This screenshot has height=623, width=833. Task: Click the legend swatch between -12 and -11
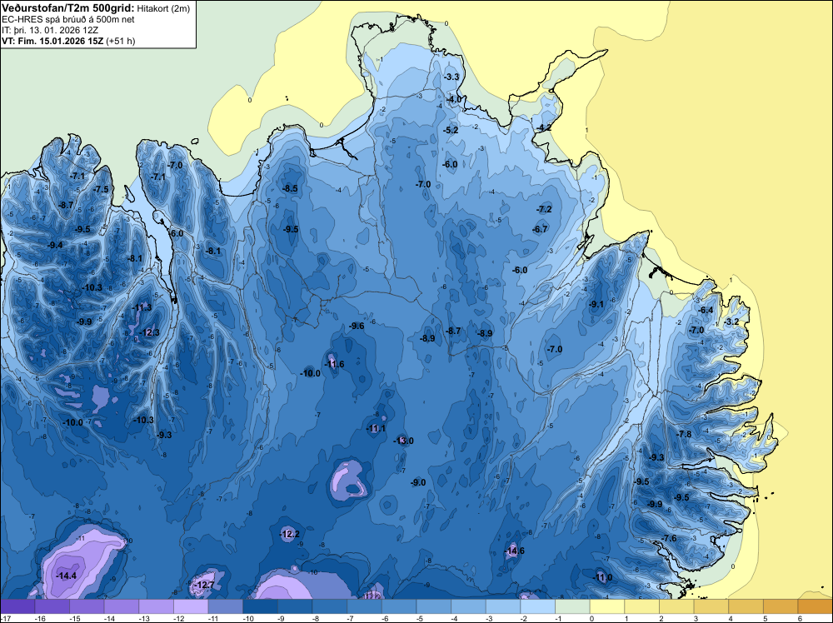[x=191, y=606]
